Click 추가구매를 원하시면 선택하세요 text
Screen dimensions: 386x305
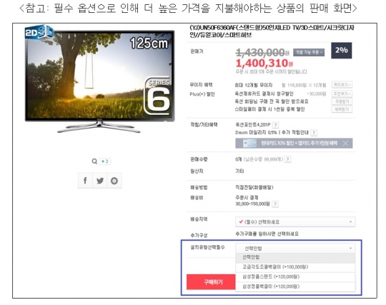[x=267, y=234]
